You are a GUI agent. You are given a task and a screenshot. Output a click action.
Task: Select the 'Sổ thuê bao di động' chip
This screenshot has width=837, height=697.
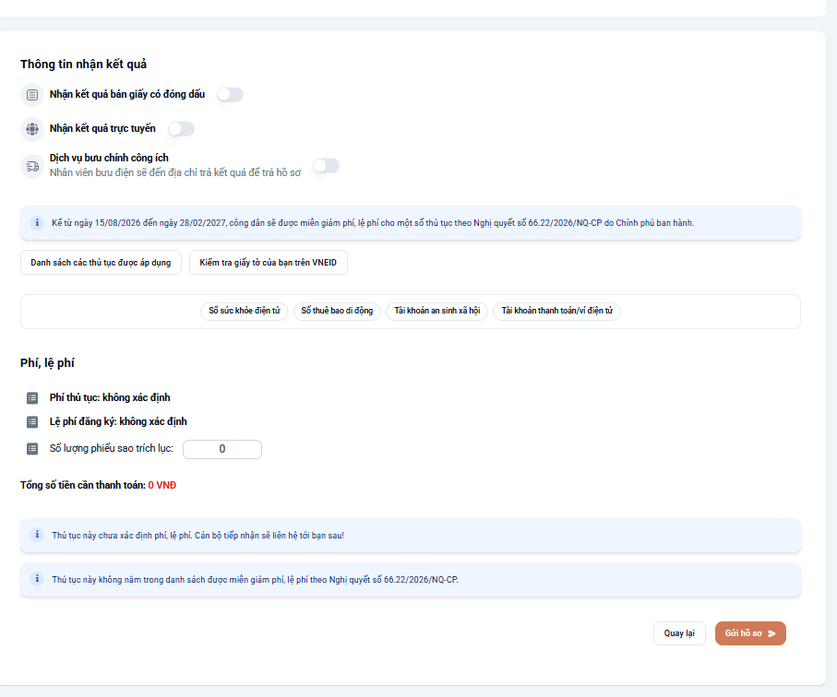337,311
